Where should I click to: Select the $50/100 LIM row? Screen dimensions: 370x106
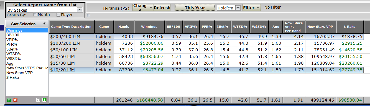point(206,50)
